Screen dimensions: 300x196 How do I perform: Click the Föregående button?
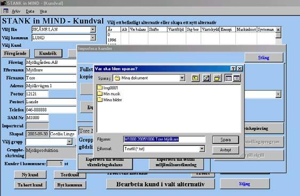click(15, 53)
